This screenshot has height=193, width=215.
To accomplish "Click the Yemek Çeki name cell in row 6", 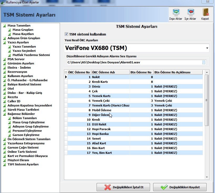I will tap(111, 101).
